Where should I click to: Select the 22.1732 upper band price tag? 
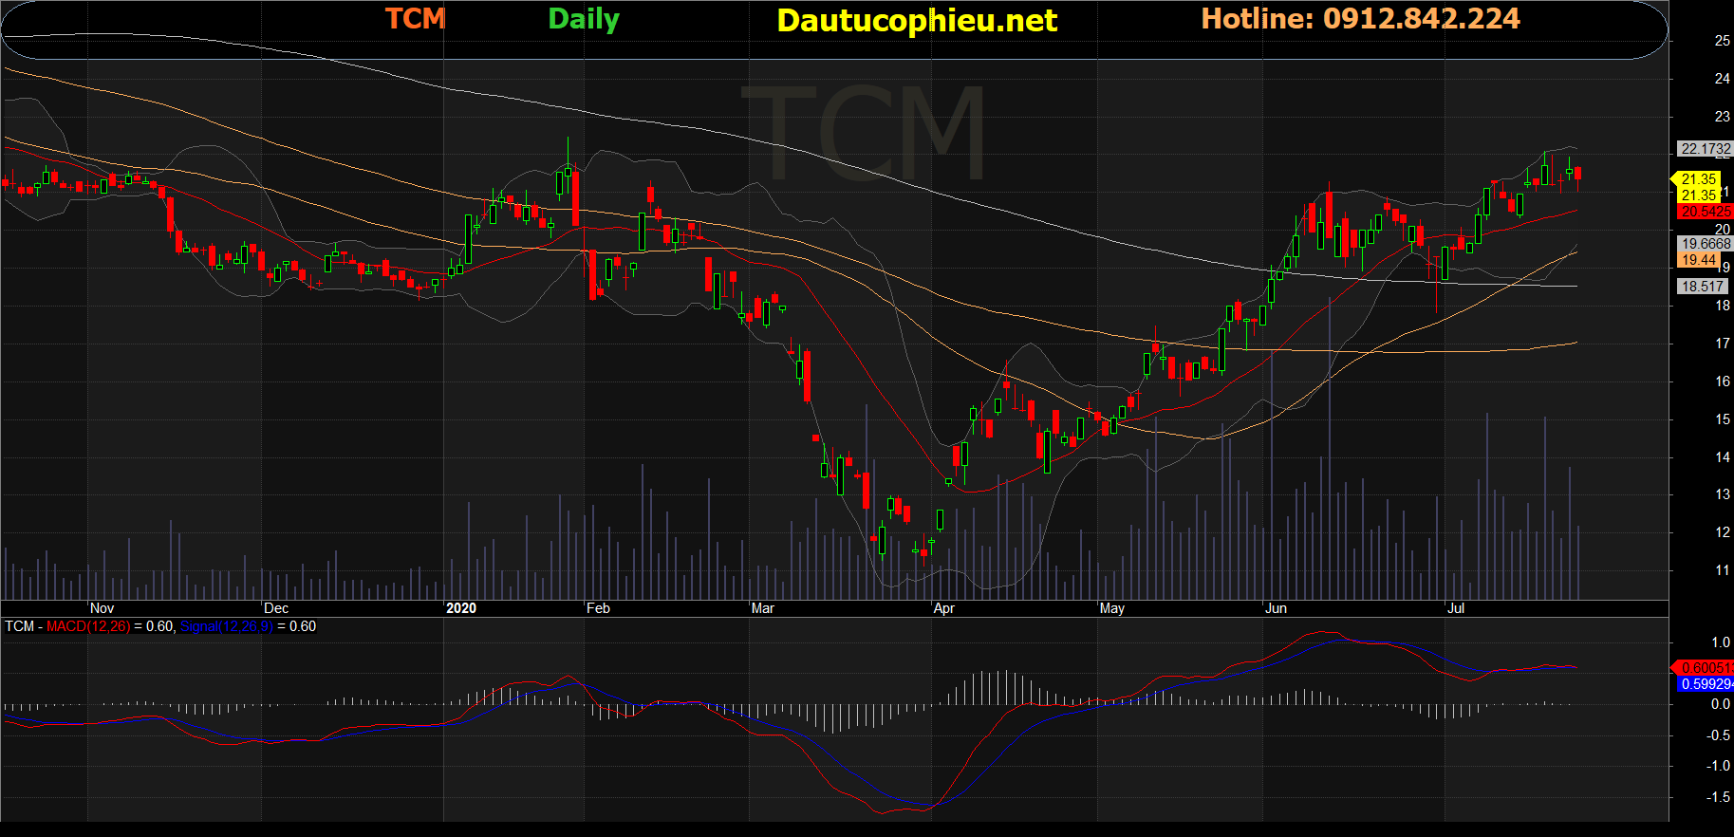1705,149
